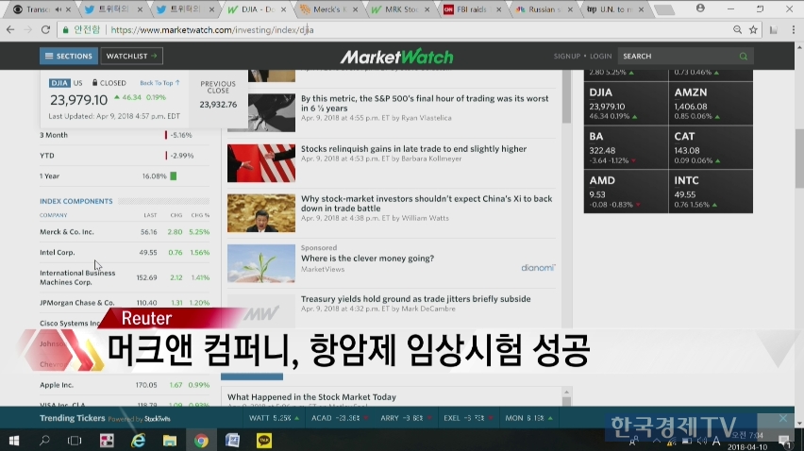Switch to the FBI raids CNN tab
This screenshot has width=804, height=451.
click(x=475, y=9)
